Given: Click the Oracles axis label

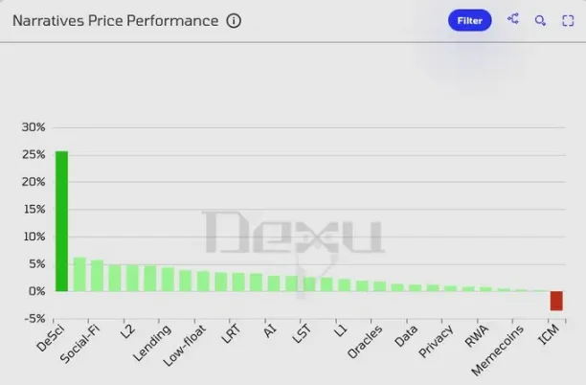Looking at the screenshot, I should [365, 342].
